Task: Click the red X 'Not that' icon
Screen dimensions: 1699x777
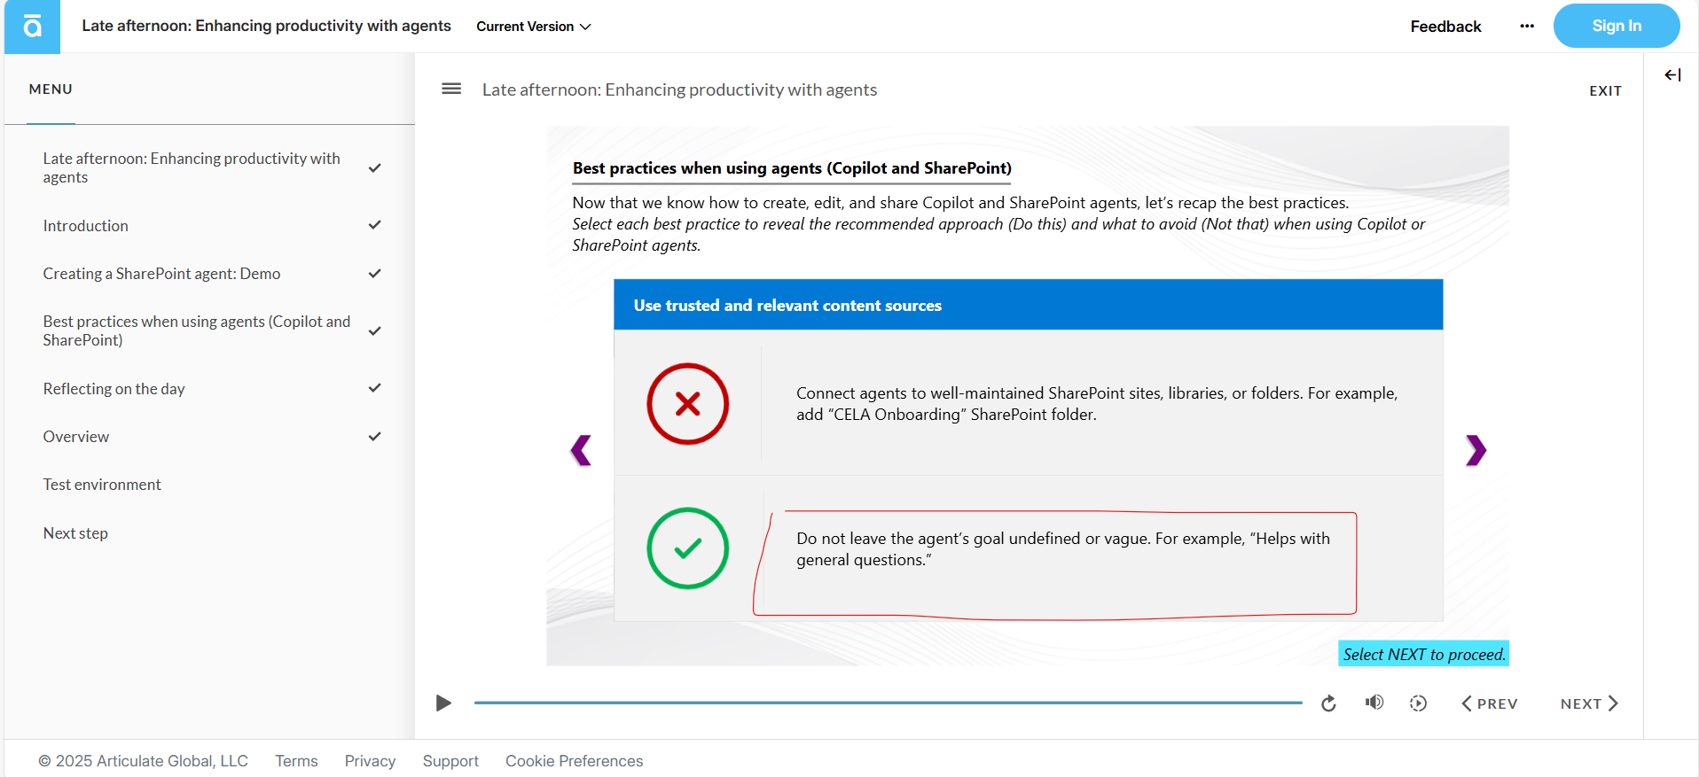Action: click(x=688, y=404)
